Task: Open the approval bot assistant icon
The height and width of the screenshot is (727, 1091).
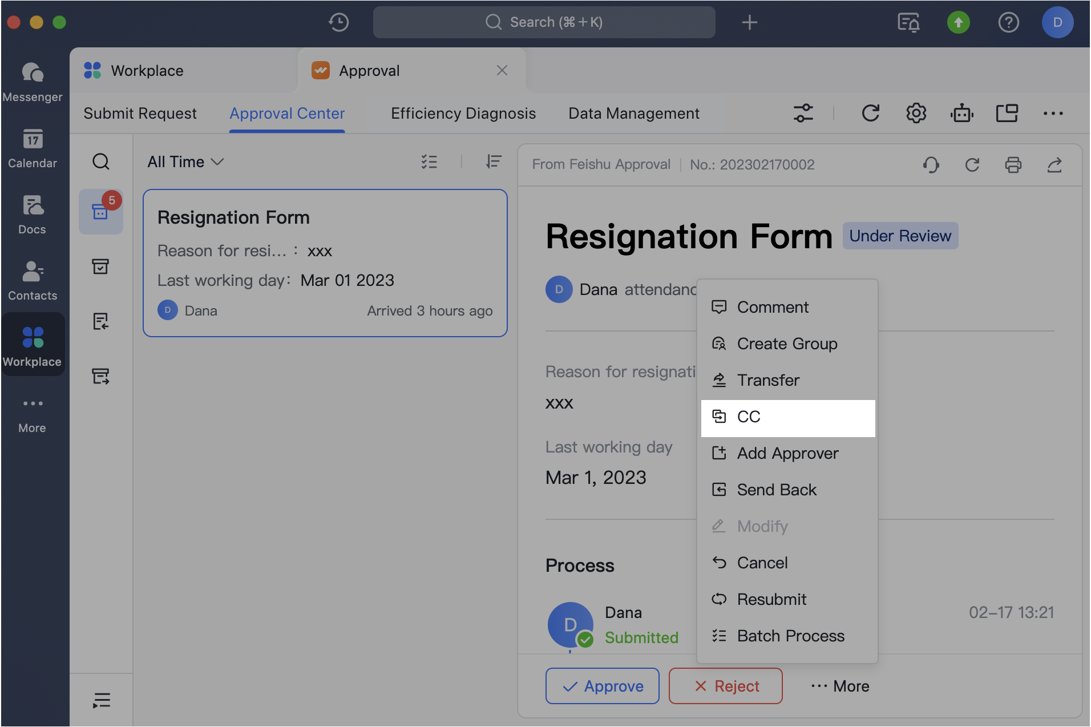Action: (x=962, y=114)
